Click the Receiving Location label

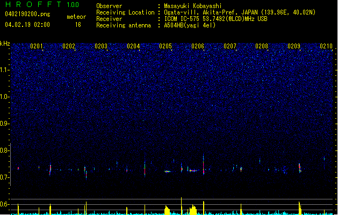click(x=125, y=12)
